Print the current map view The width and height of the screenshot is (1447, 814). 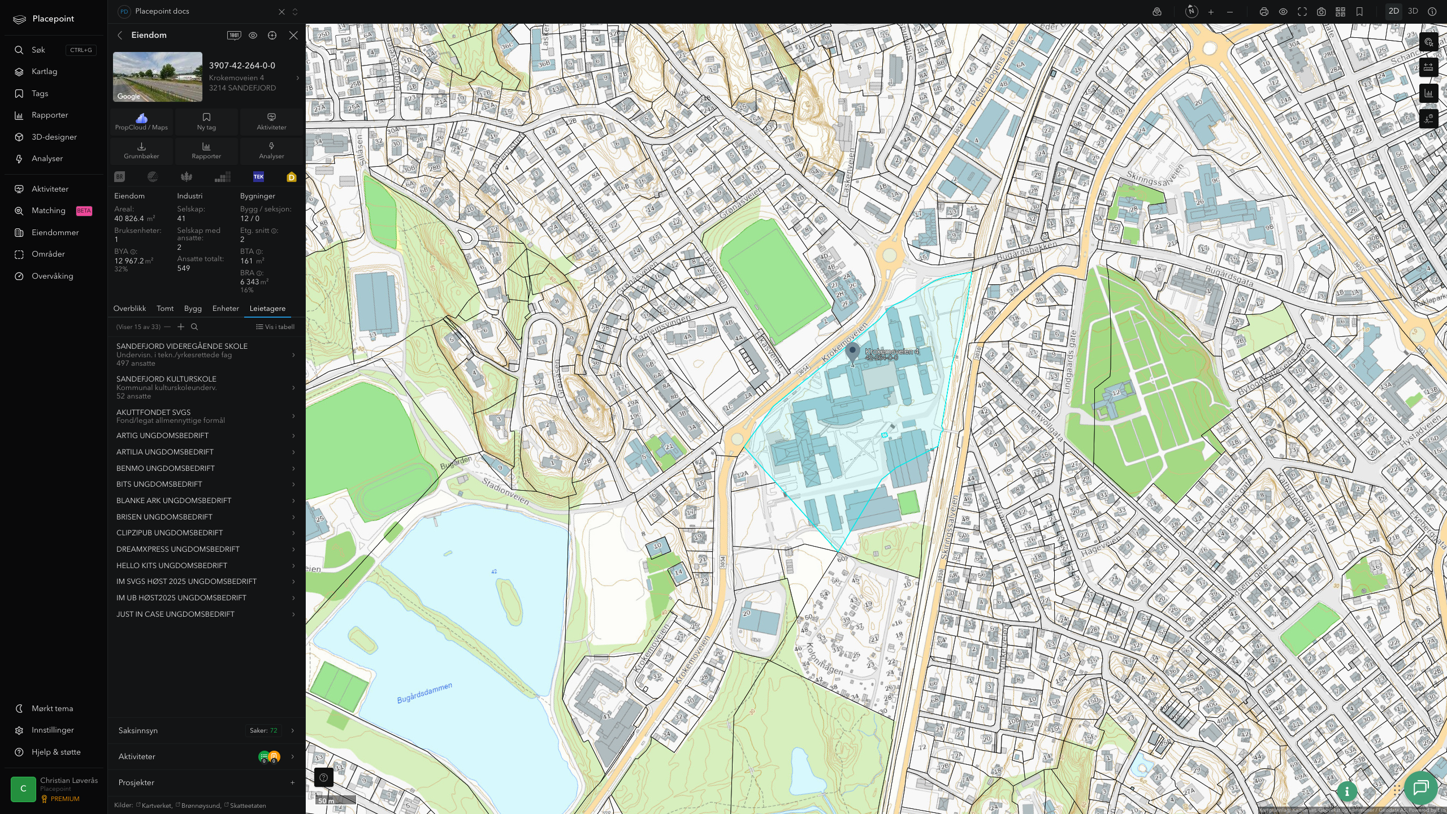tap(1264, 11)
